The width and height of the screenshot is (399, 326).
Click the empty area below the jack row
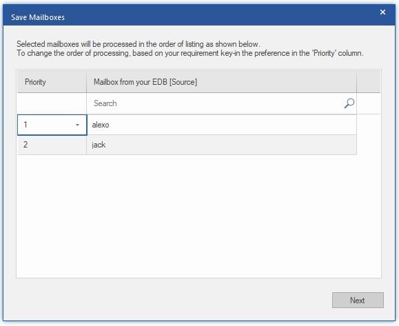click(198, 216)
